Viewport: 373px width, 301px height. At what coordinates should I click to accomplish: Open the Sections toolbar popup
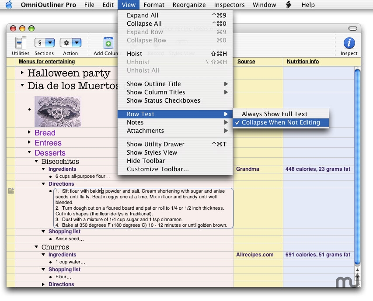pos(44,43)
